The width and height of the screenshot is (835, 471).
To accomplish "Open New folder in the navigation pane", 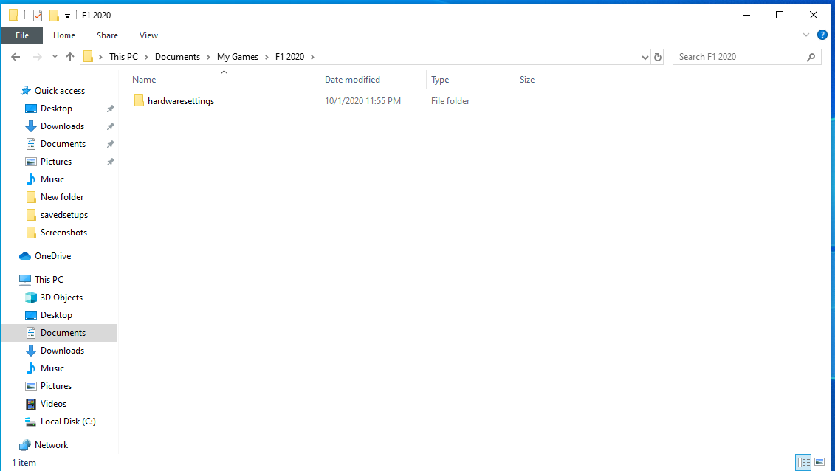I will [x=62, y=197].
